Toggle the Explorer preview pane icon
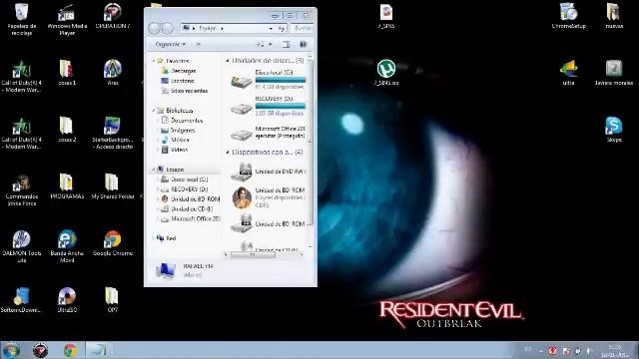This screenshot has width=639, height=359. [287, 44]
